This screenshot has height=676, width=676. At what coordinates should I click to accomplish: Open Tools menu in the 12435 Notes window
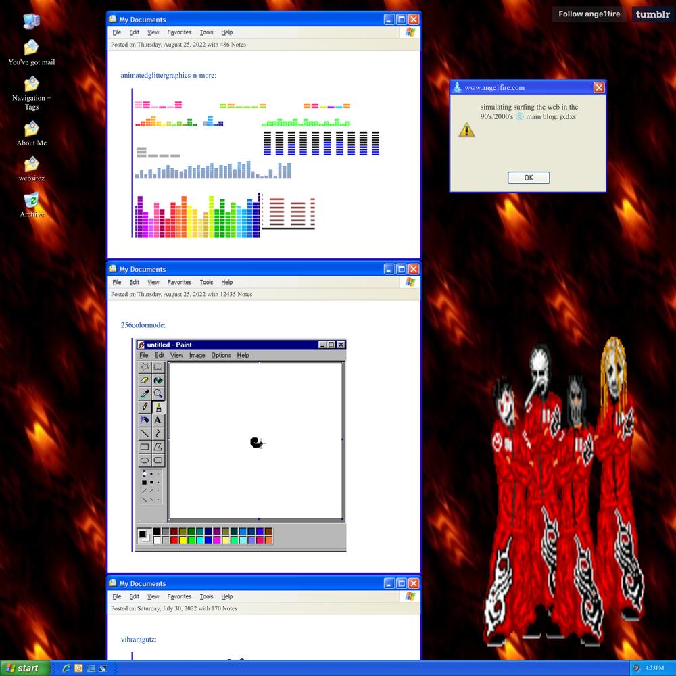(x=206, y=283)
